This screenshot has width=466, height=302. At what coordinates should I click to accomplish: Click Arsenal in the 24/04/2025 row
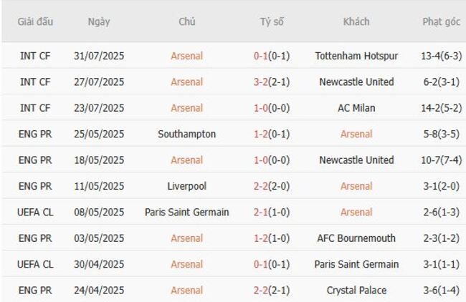coord(186,291)
